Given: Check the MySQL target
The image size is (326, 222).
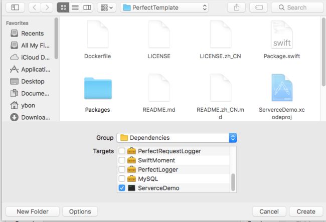Looking at the screenshot, I should tap(122, 179).
